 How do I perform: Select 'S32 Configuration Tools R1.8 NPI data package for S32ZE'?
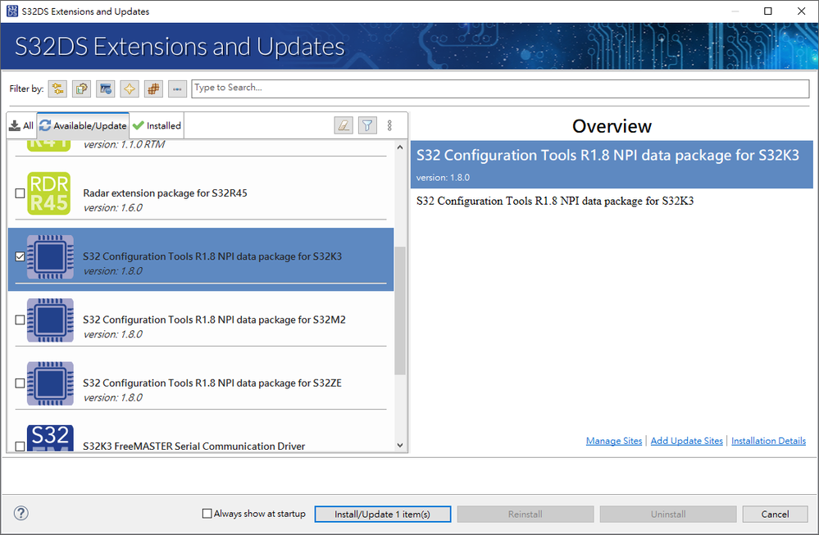tap(212, 383)
